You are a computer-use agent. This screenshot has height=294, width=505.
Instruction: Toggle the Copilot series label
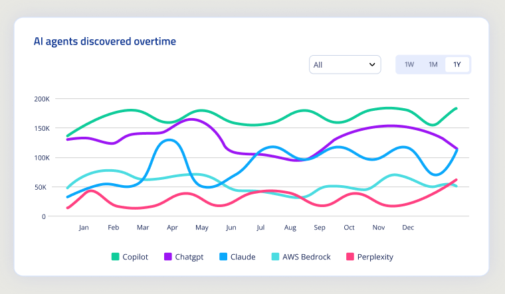(x=135, y=257)
